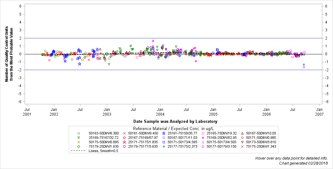The width and height of the screenshot is (333, 169).
Task: Select the legend label 25167-75169/57.97
Action: 143,138
